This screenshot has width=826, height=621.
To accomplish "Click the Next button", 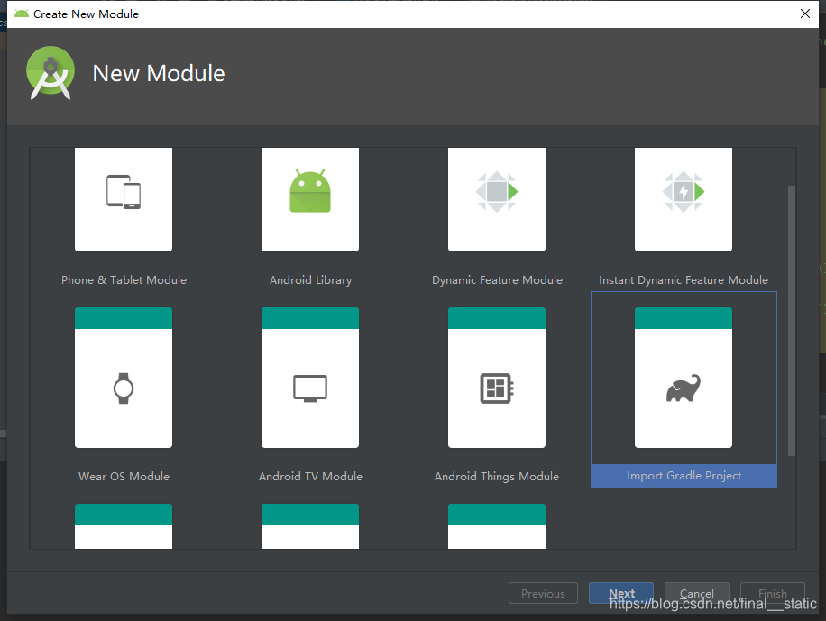I will click(x=621, y=593).
